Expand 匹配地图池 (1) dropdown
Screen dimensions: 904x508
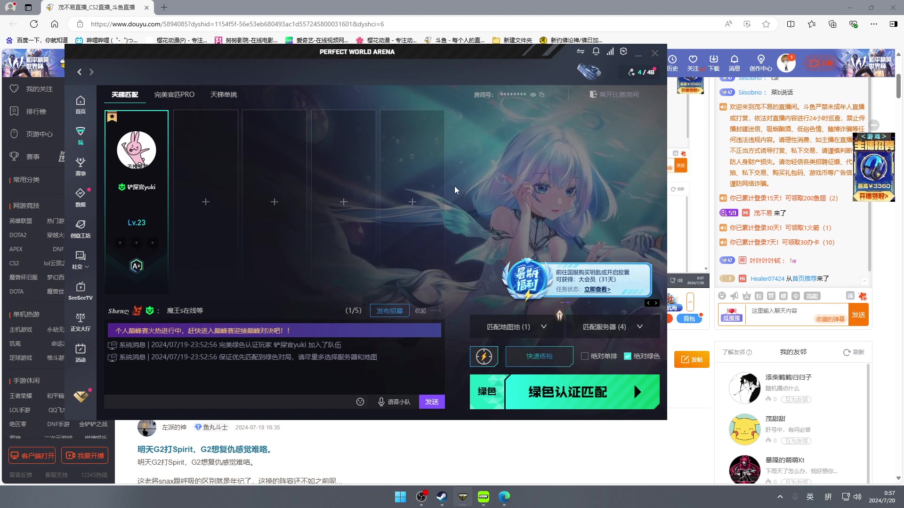click(517, 326)
